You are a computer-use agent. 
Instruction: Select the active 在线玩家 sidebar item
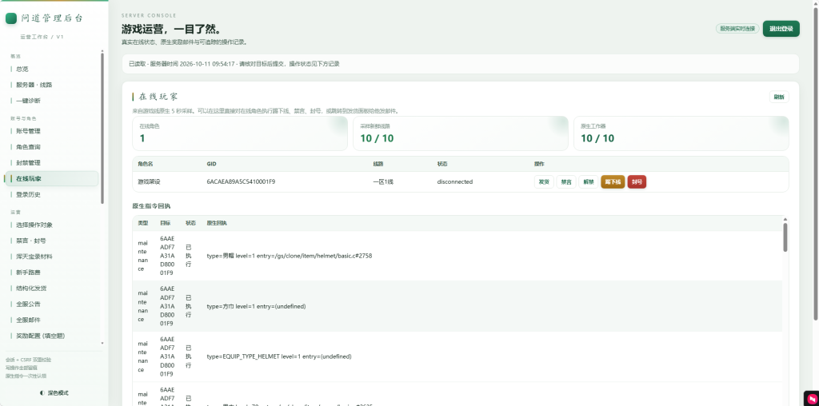point(51,178)
